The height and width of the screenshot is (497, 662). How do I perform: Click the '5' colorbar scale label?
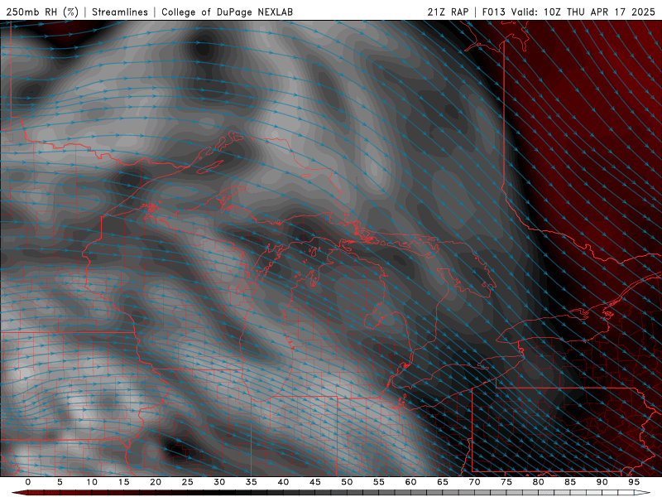[60, 482]
